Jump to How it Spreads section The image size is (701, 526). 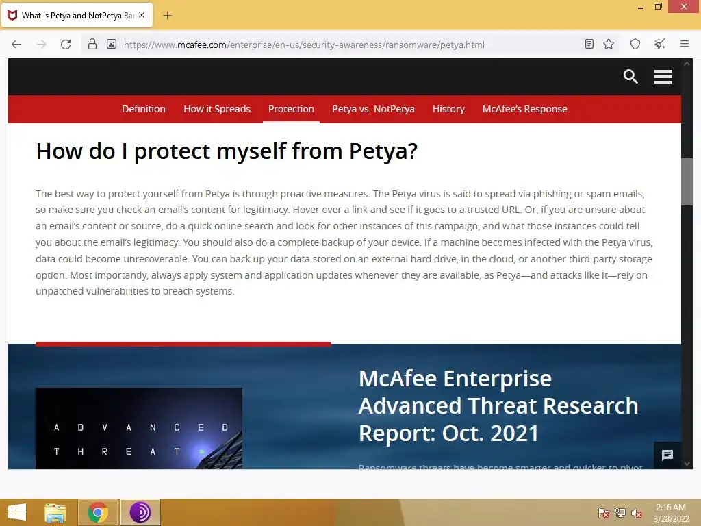(x=217, y=109)
